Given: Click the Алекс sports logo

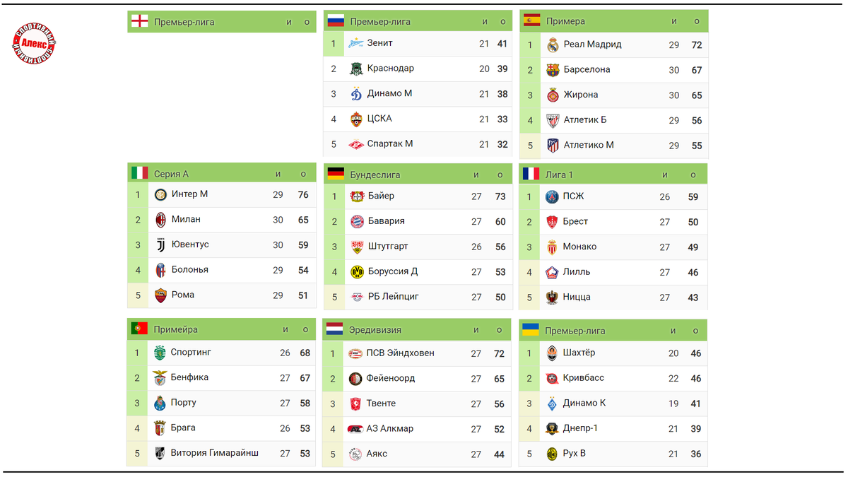Looking at the screenshot, I should click(34, 43).
